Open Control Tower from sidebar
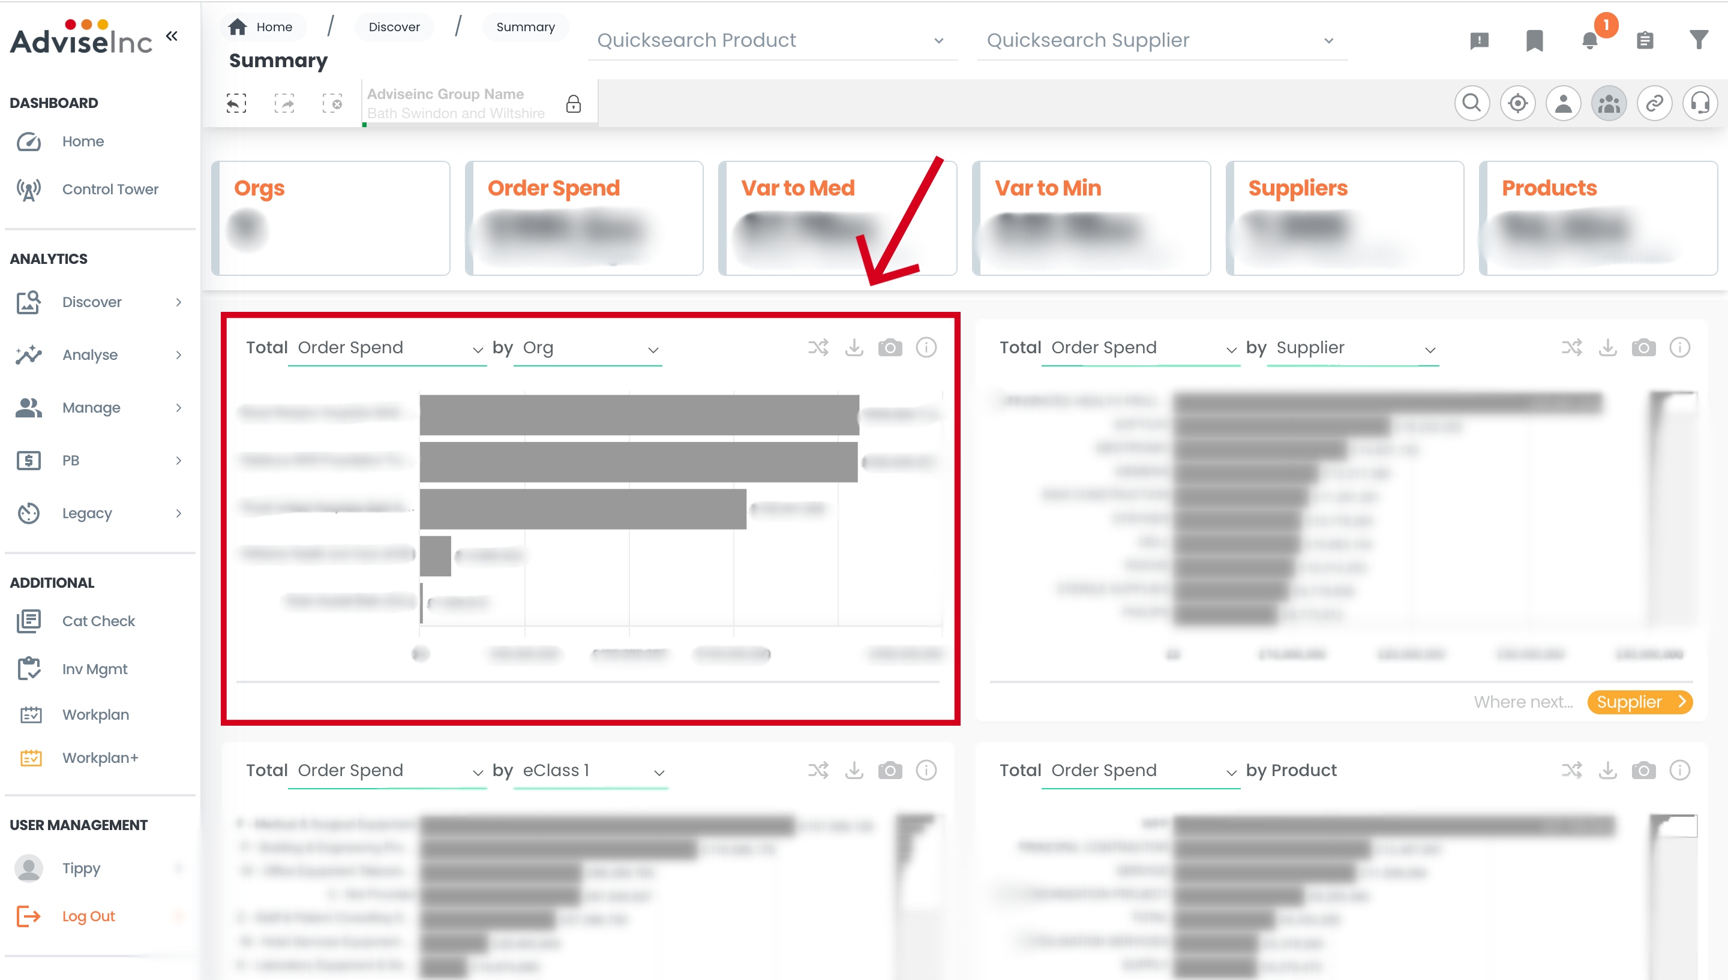 coord(110,189)
